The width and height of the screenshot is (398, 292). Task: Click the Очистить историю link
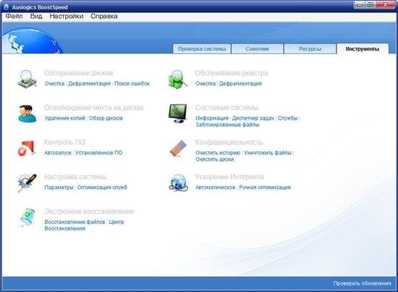click(218, 153)
